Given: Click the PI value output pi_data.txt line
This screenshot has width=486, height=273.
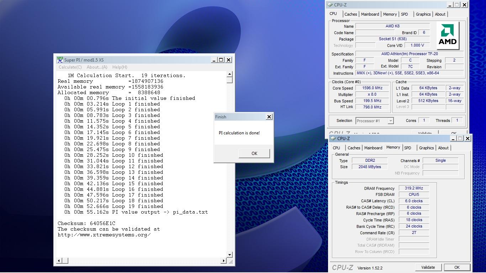Looking at the screenshot, I should click(136, 212).
